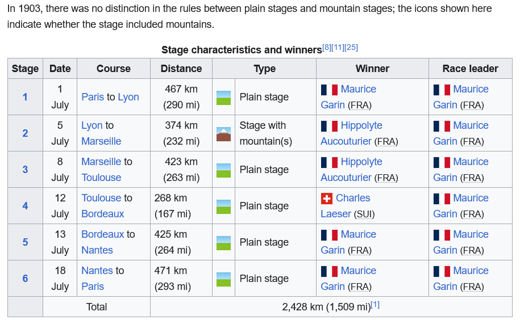Viewport: 520px width, 320px height.
Task: Open footnote 1 next to total distance
Action: pyautogui.click(x=375, y=305)
